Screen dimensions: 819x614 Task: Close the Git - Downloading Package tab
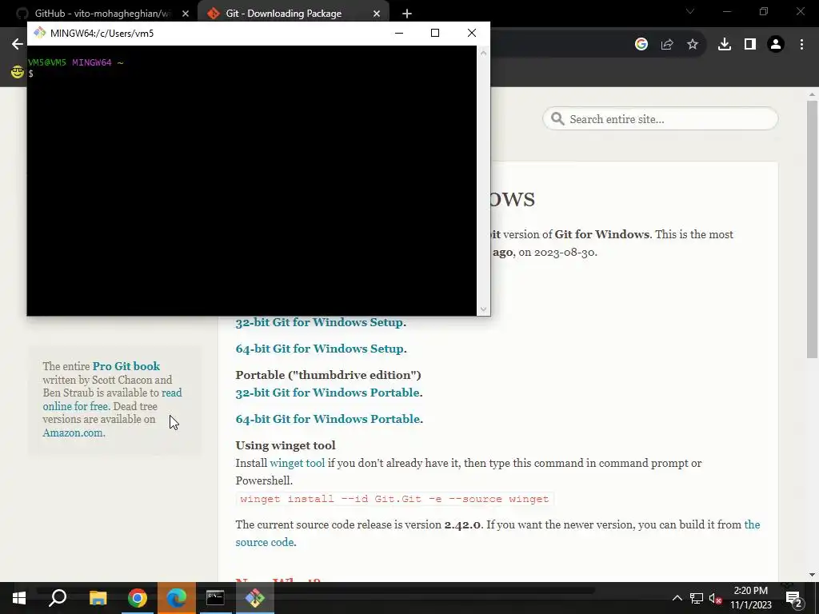click(377, 14)
